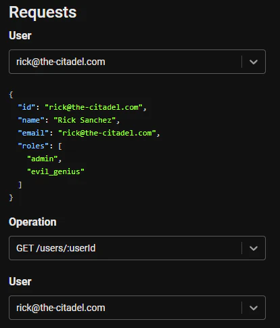The image size is (280, 328).
Task: Click the closing square bracket of roles array
Action: pyautogui.click(x=20, y=185)
